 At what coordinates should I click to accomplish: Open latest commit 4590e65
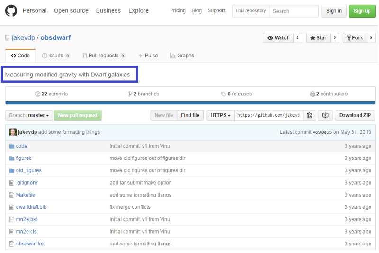pyautogui.click(x=322, y=132)
